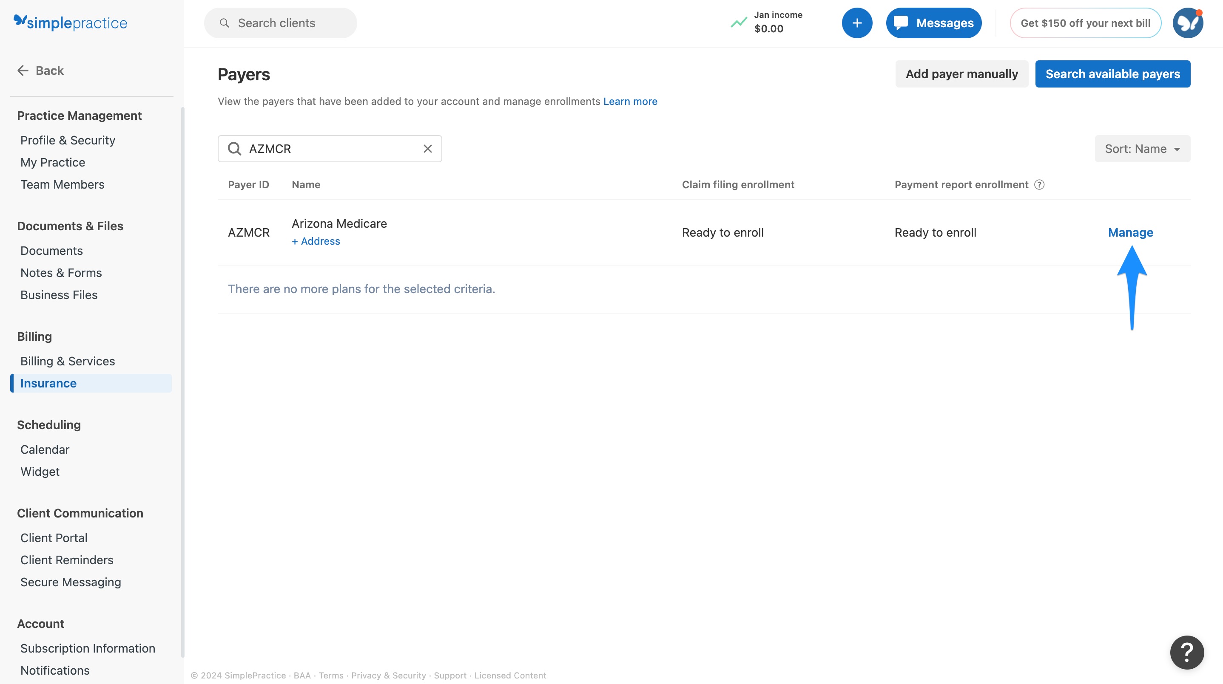
Task: Open Messages
Action: (x=933, y=22)
